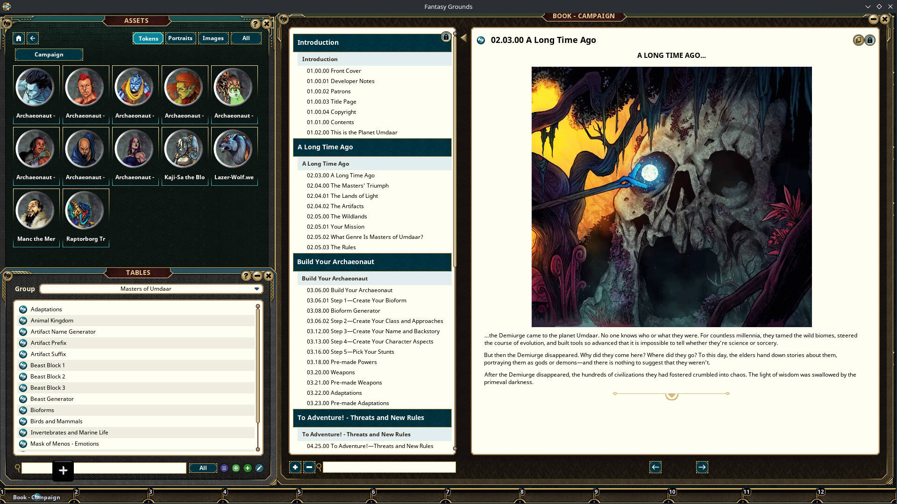Select the All assets tab
Viewport: 897px width, 504px height.
click(x=246, y=38)
